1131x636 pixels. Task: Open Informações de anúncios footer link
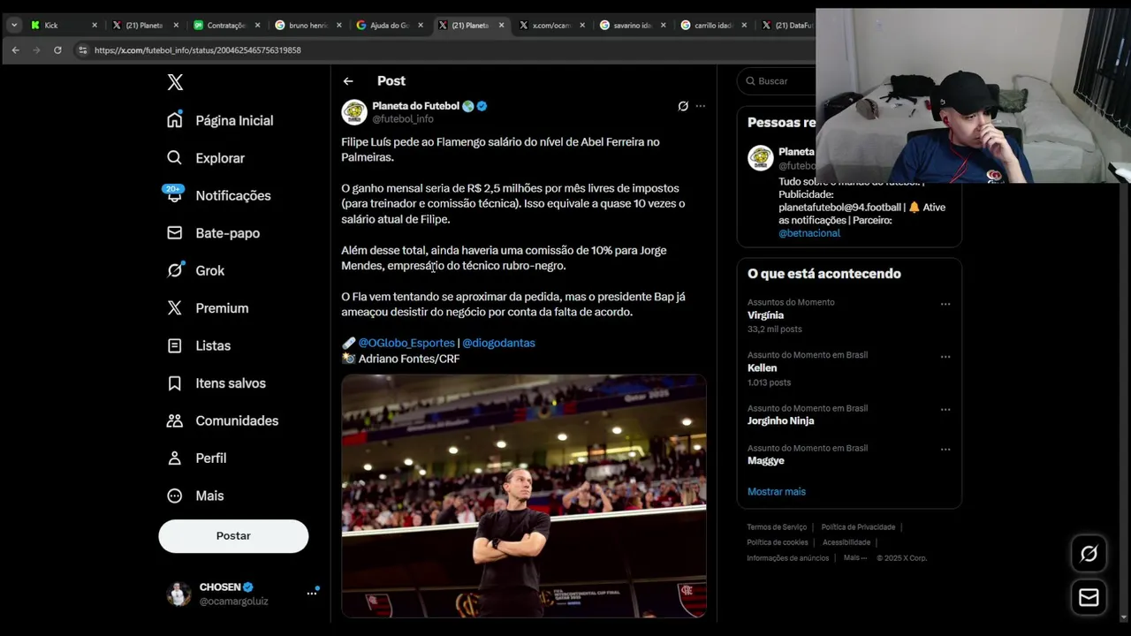click(x=787, y=558)
